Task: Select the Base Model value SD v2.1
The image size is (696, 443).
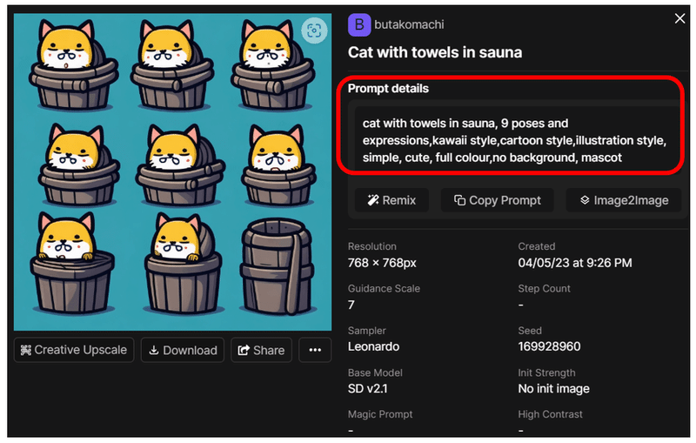Action: (x=367, y=389)
